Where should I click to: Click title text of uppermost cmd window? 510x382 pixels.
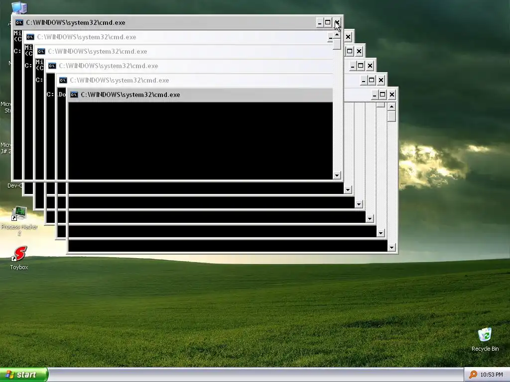[76, 23]
